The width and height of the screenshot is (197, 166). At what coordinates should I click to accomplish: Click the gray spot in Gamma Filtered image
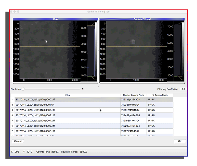[133, 41]
